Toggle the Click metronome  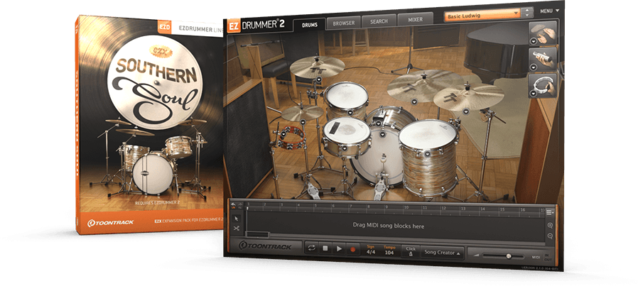[411, 251]
